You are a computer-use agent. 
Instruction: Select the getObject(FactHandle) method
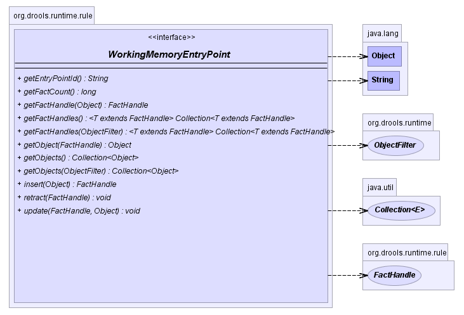(x=74, y=145)
